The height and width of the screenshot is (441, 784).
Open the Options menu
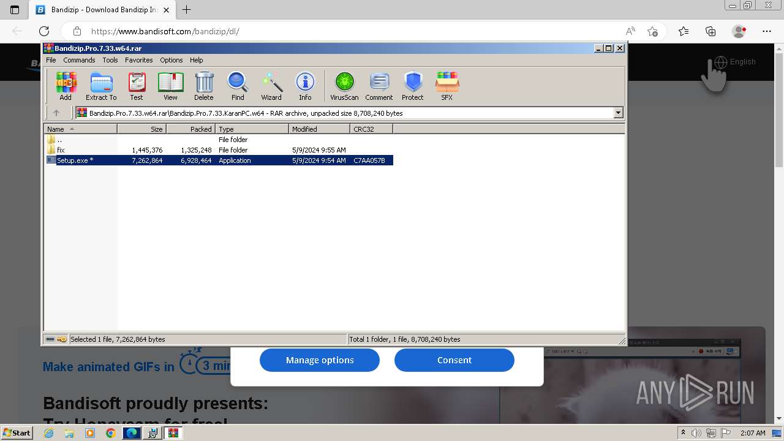coord(171,60)
